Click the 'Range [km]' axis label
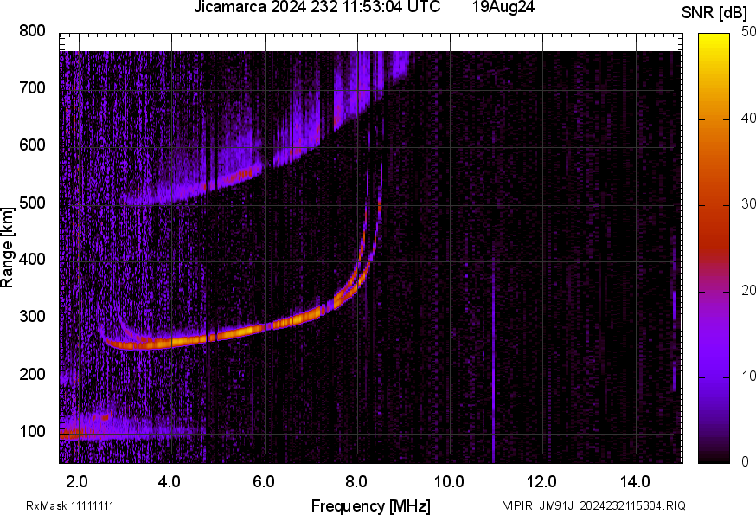Image resolution: width=756 pixels, height=515 pixels. pyautogui.click(x=7, y=248)
